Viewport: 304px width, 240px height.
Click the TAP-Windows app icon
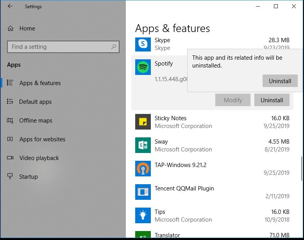click(143, 169)
